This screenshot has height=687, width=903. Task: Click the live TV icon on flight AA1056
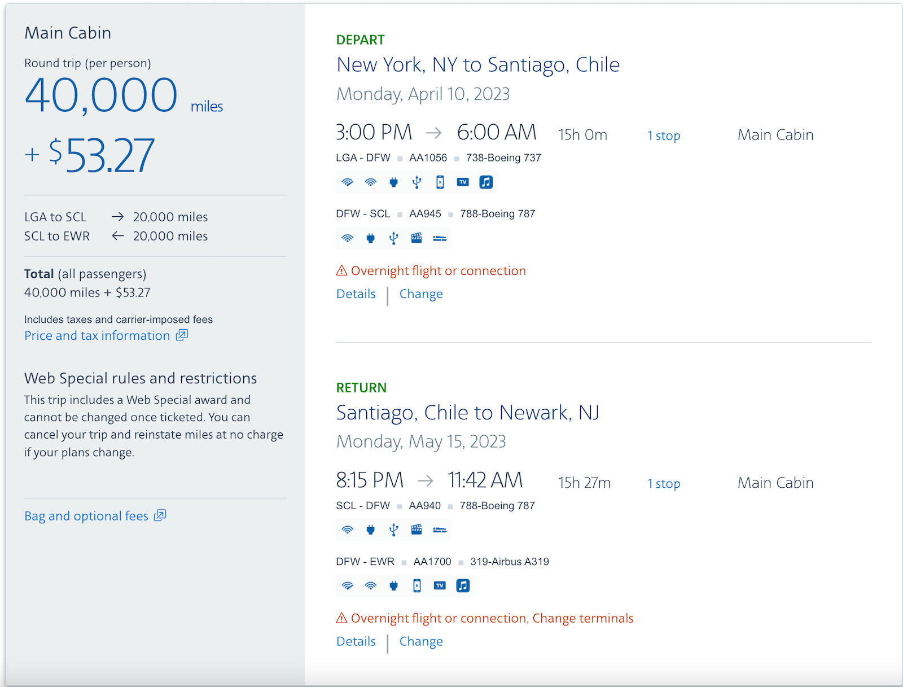[462, 182]
